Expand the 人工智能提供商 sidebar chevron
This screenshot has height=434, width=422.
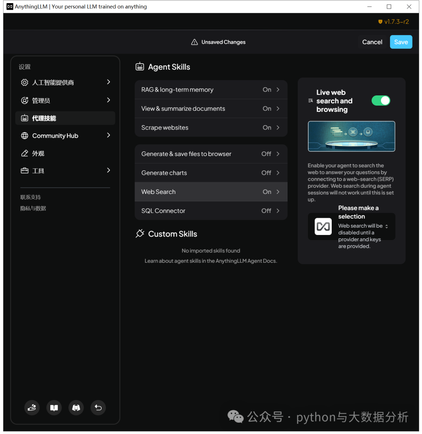[108, 82]
